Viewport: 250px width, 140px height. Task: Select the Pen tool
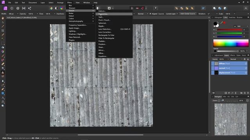pyautogui.click(x=3, y=89)
